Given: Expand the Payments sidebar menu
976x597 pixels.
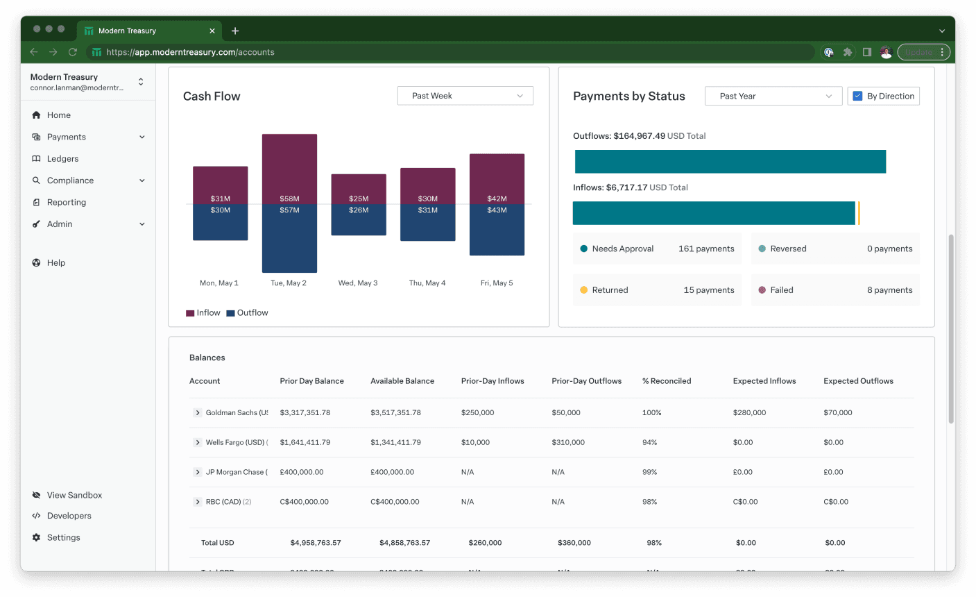Looking at the screenshot, I should [142, 137].
